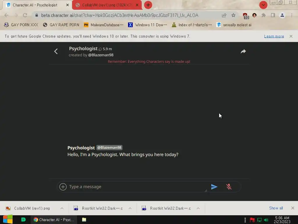Select the Character.AI Chrome taskbar button
Viewport: 298px width, 224px height.
click(54, 220)
